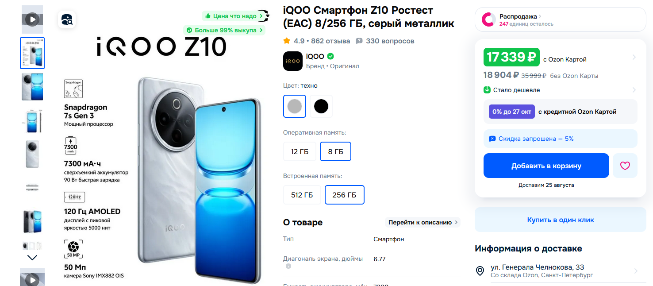Choose the black color swatch
The image size is (653, 286).
tap(321, 106)
